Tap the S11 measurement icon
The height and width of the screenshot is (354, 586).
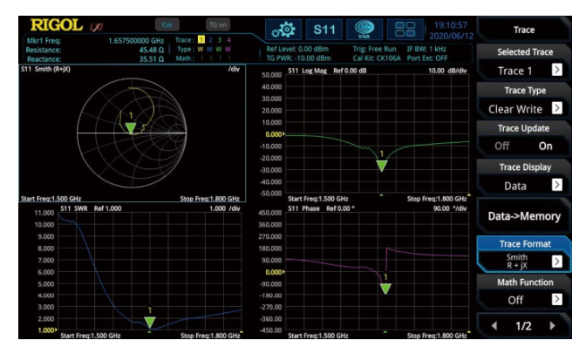tap(324, 30)
